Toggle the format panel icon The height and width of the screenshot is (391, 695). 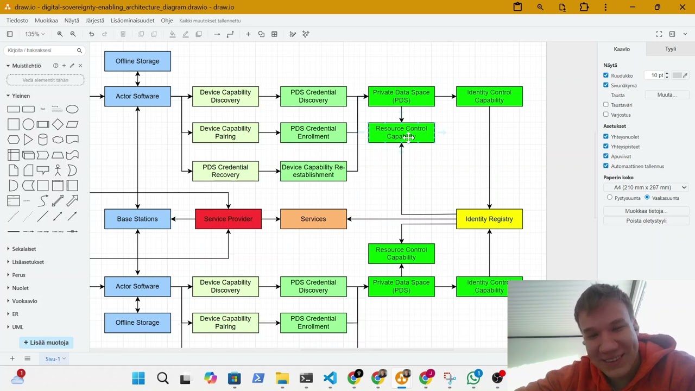[x=672, y=34]
